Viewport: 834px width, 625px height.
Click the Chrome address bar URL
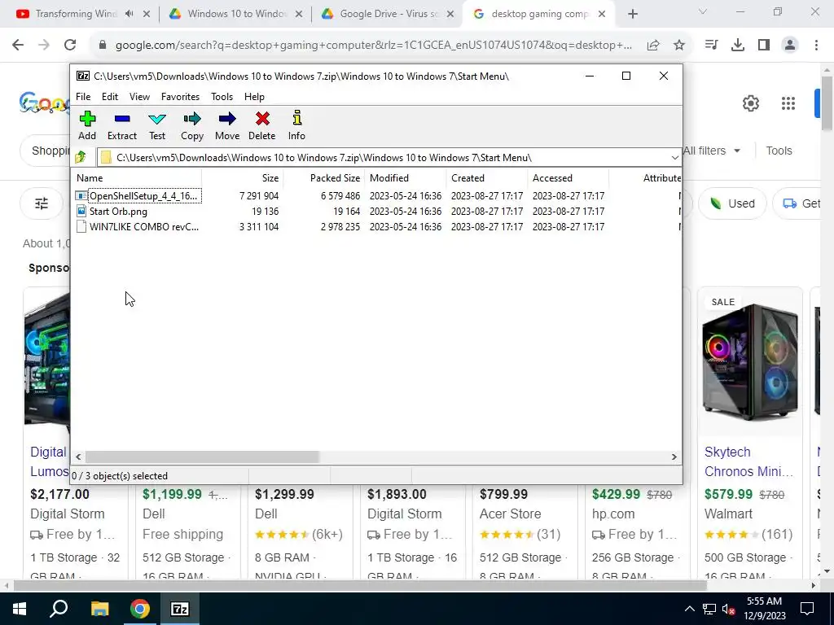(x=373, y=46)
